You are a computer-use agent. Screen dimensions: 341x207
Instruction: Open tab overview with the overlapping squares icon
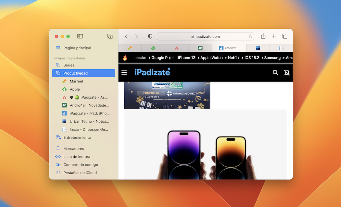click(x=285, y=36)
